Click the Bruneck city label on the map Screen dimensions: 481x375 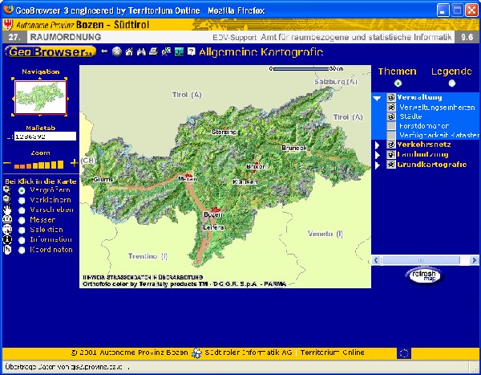pyautogui.click(x=294, y=148)
